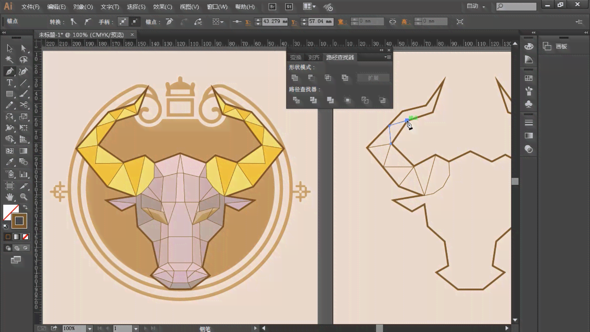Open the 效果 menu

162,6
